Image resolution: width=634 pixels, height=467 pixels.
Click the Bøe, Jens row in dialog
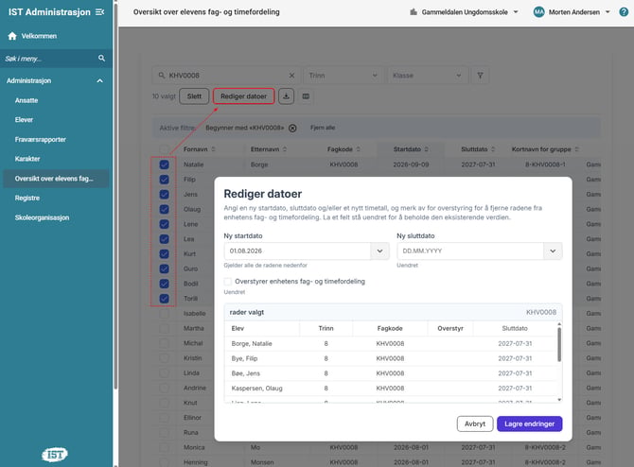click(x=391, y=373)
